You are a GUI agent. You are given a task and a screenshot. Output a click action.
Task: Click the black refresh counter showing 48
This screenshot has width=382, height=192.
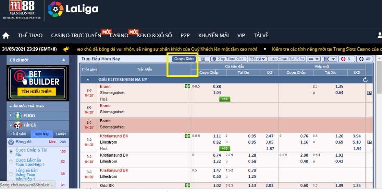click(x=365, y=59)
